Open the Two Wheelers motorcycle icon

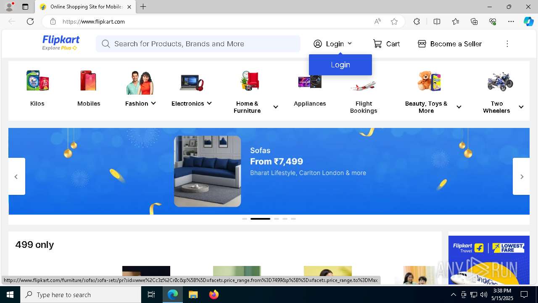(500, 81)
